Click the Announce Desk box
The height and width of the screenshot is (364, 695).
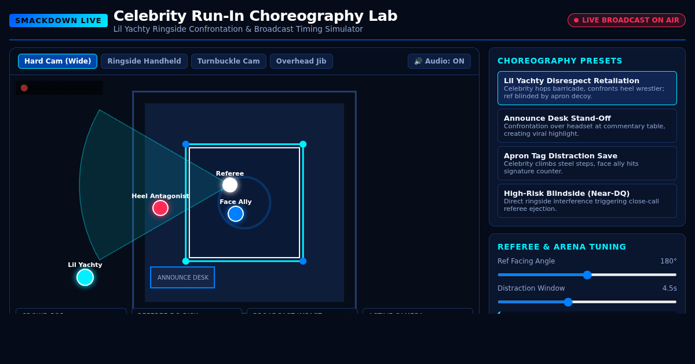point(182,277)
